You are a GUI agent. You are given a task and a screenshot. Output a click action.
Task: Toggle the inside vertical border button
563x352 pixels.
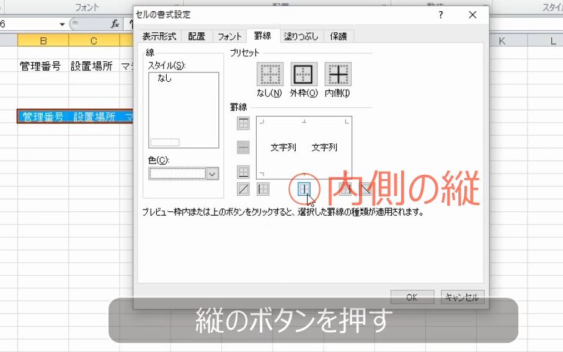click(304, 189)
